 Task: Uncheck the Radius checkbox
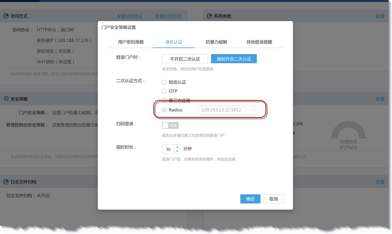(164, 110)
